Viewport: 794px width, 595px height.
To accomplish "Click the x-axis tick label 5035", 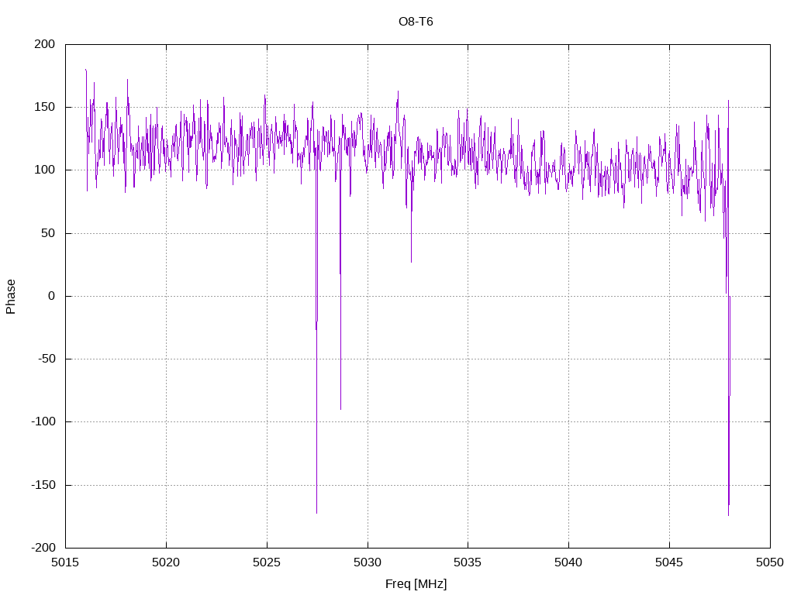I will click(468, 562).
